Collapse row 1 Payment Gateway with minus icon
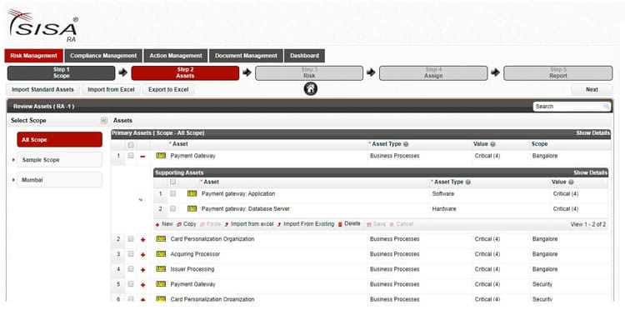Screen dimensions: 625x320 pos(142,157)
